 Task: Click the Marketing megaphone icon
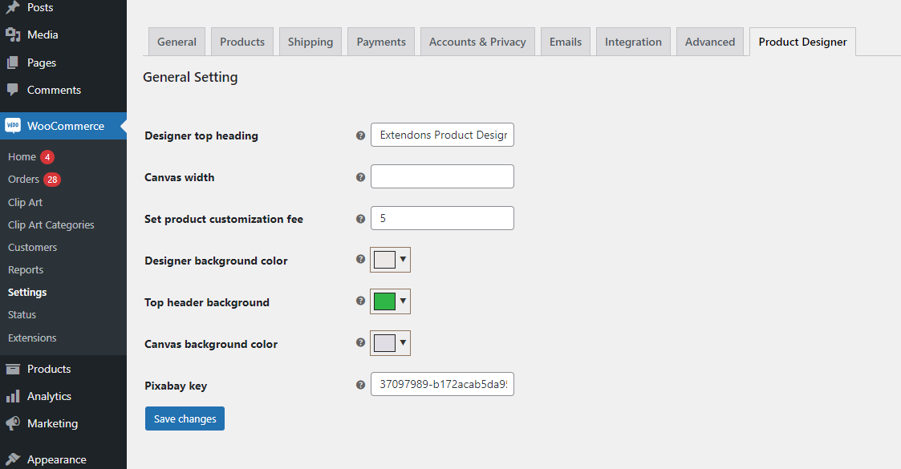(11, 423)
